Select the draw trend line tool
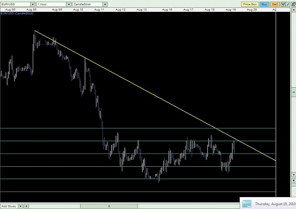 pyautogui.click(x=287, y=4)
